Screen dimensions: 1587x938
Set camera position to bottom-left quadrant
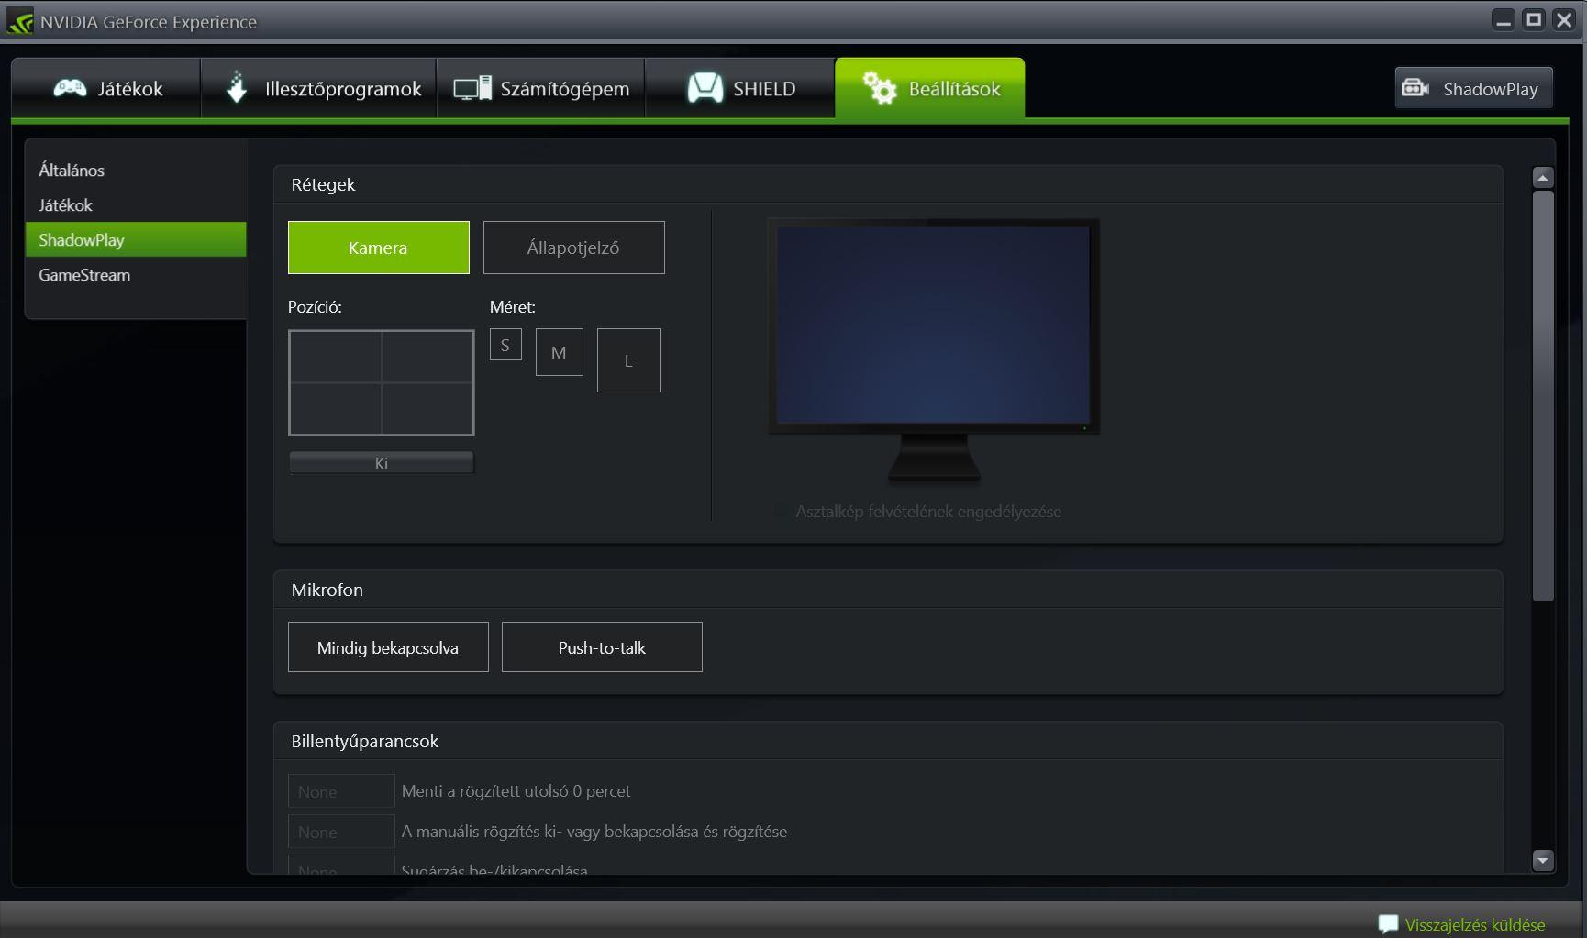336,409
